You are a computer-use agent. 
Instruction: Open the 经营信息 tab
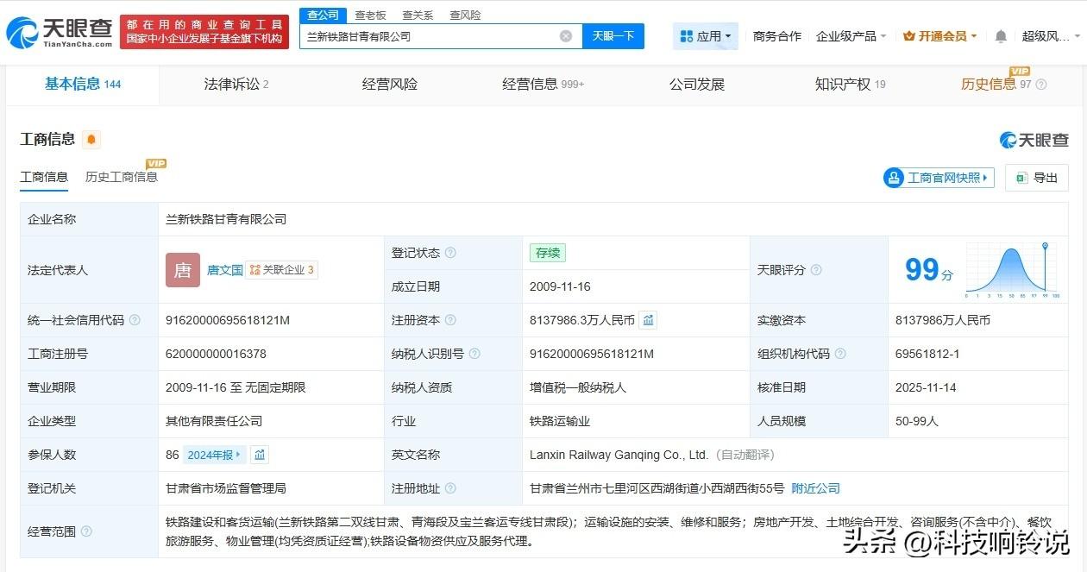(543, 85)
